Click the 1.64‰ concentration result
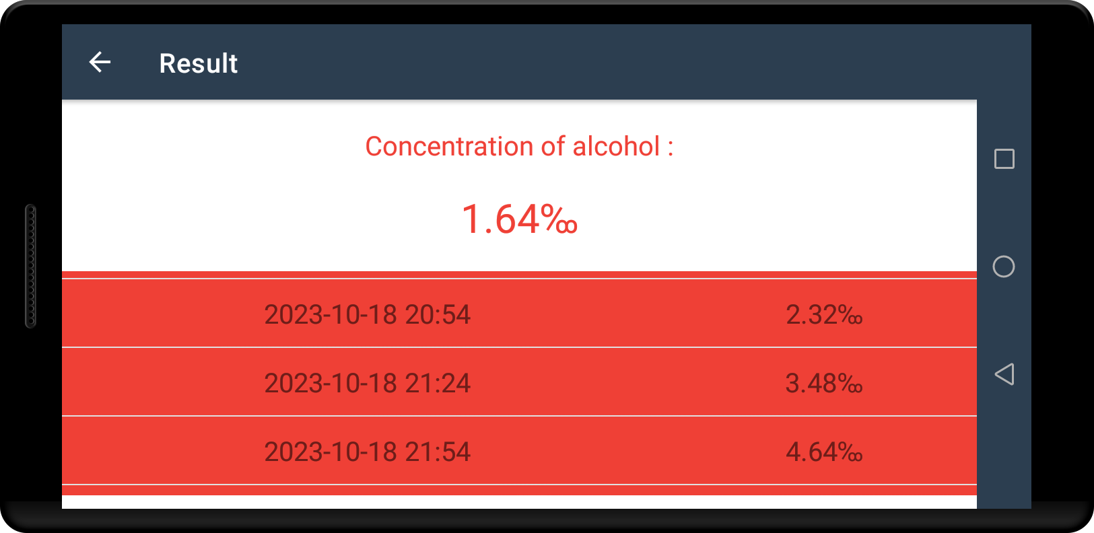This screenshot has width=1094, height=533. (519, 219)
